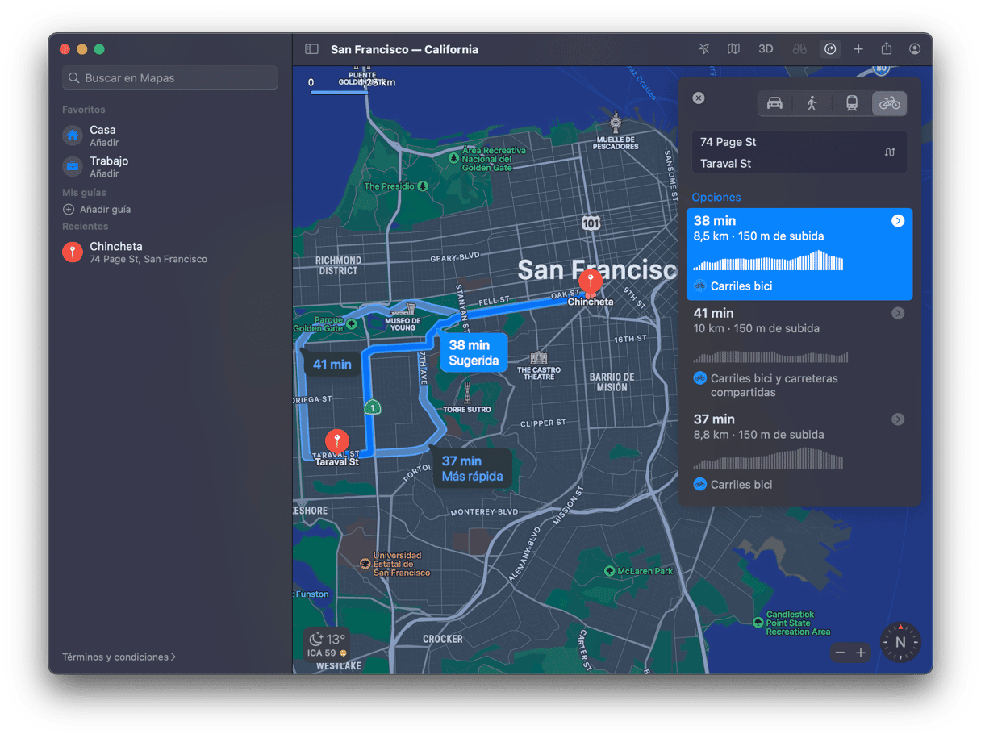Select Trabajo favorite in sidebar
Viewport: 981px width, 738px height.
pos(170,166)
